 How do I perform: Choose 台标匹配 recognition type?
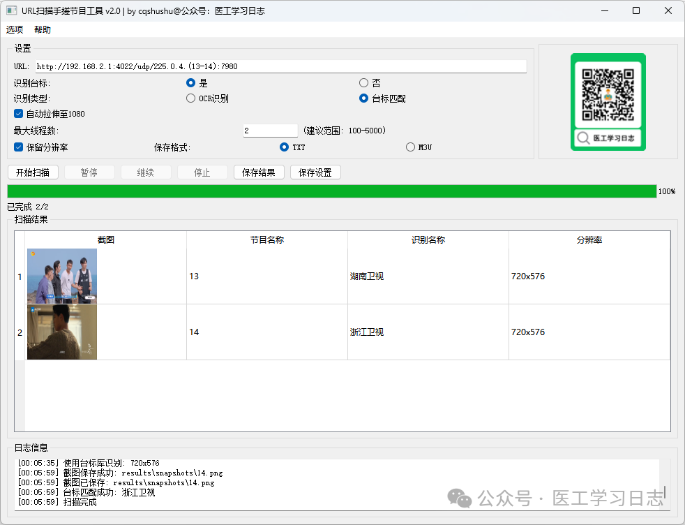(x=363, y=98)
